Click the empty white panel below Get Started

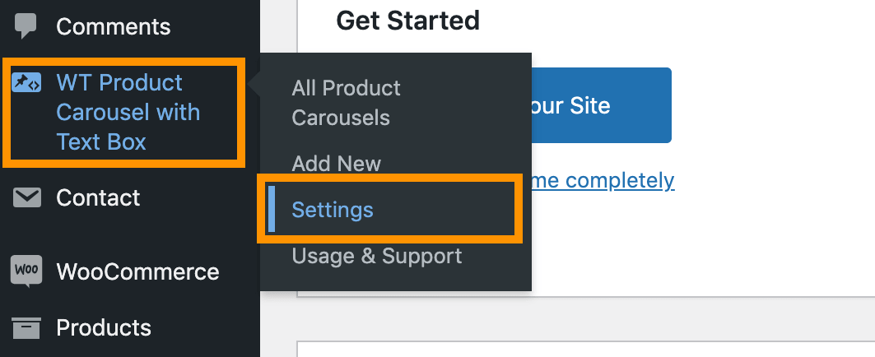click(x=586, y=349)
